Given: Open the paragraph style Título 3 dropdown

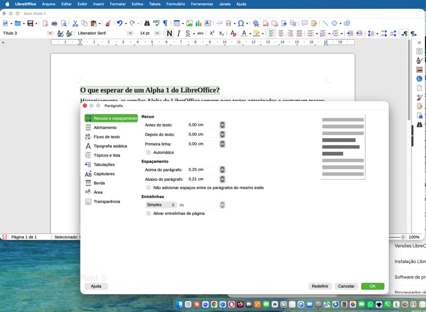Looking at the screenshot, I should 50,33.
